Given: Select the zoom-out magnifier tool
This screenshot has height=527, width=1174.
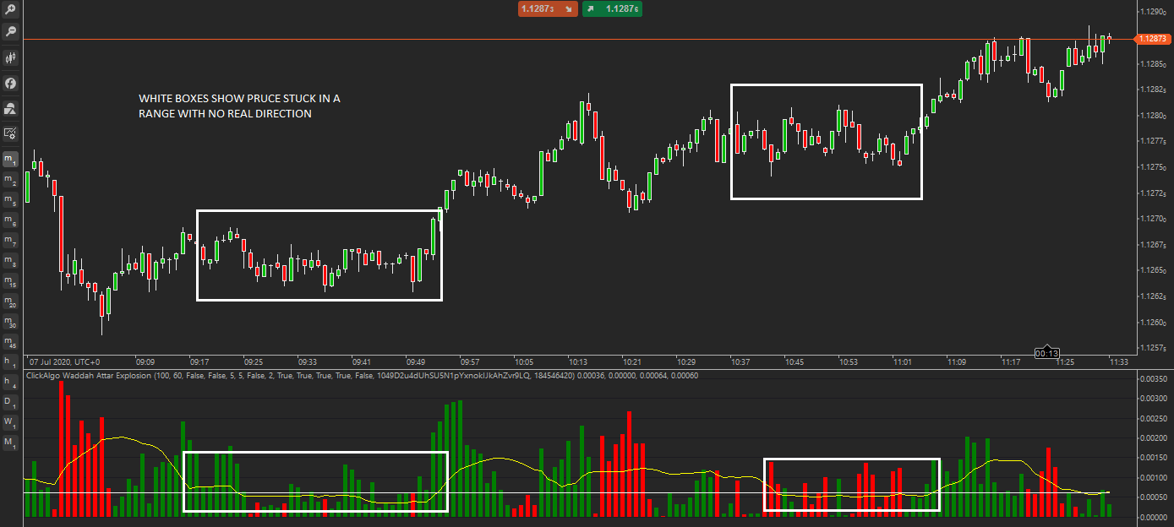Looking at the screenshot, I should click(10, 31).
